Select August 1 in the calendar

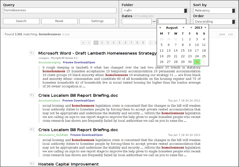pos(183,39)
